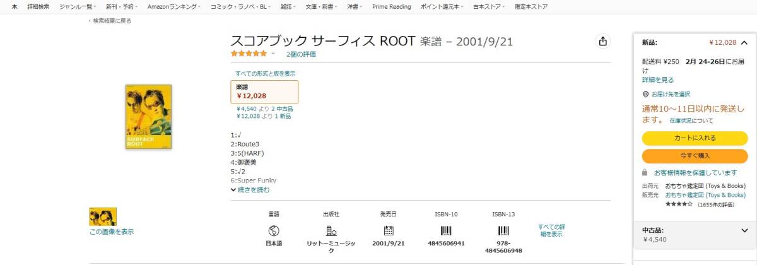Open Amazonランキング dropdown menu

tap(174, 6)
